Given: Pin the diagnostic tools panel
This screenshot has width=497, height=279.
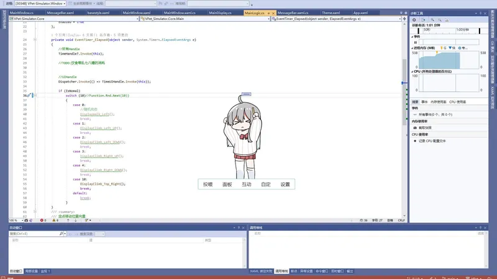Looking at the screenshot, I should point(480,13).
